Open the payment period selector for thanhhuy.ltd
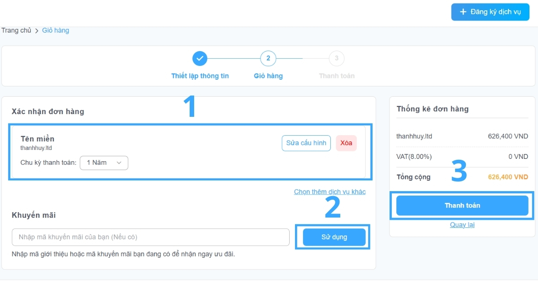538x282 pixels. (x=104, y=163)
